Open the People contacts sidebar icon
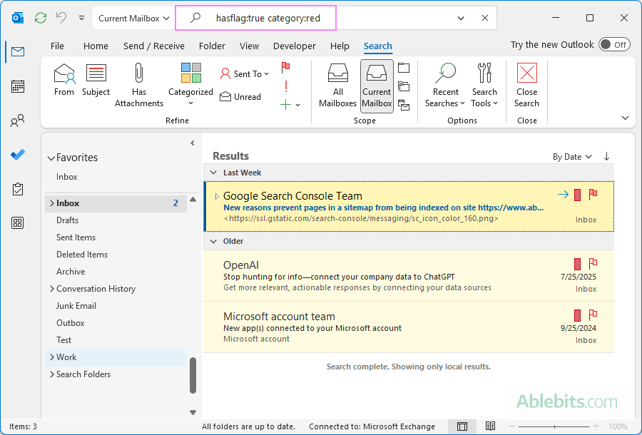This screenshot has width=642, height=435. [x=18, y=121]
